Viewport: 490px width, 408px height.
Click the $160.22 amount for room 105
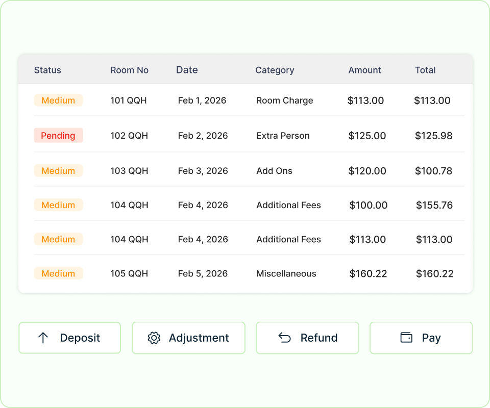pyautogui.click(x=368, y=274)
